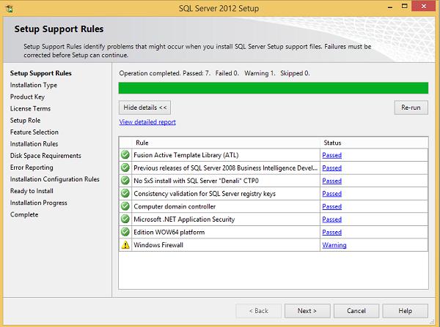440x327 pixels.
Task: Close the SQL Server 2012 Setup window
Action: 424,6
